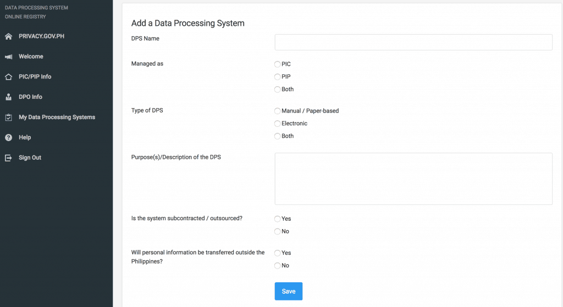Viewport: 563px width, 307px height.
Task: Go to the DPO Info page
Action: point(30,97)
